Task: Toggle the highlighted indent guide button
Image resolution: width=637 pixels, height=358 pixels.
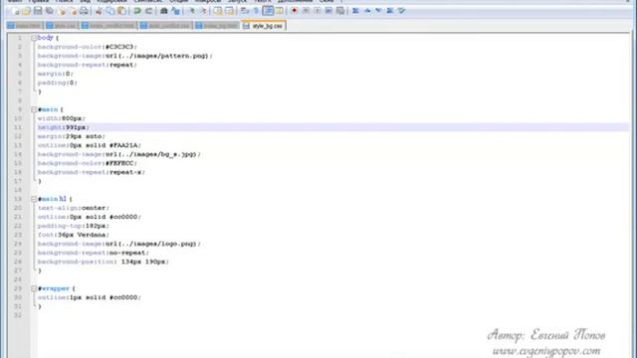Action: (268, 11)
